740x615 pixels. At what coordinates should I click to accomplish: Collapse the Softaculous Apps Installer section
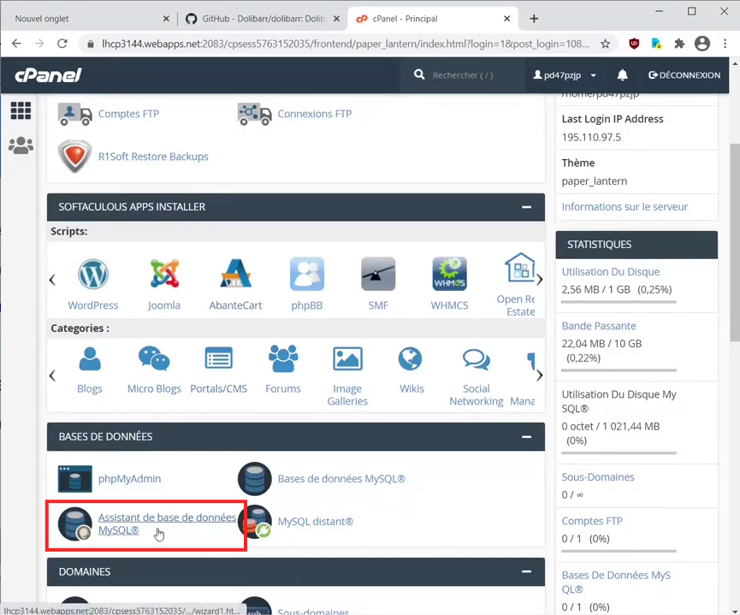coord(527,207)
